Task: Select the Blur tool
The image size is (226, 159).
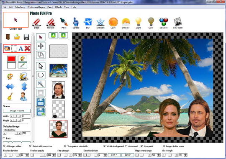Action: pos(88,23)
